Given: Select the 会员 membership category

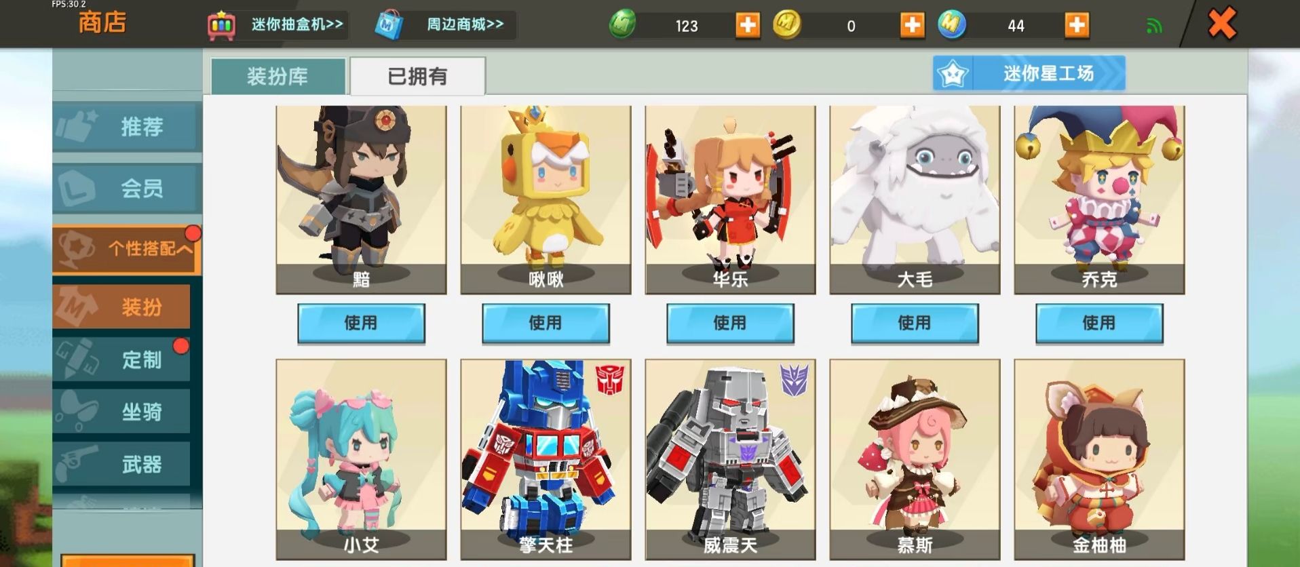Looking at the screenshot, I should (x=127, y=188).
